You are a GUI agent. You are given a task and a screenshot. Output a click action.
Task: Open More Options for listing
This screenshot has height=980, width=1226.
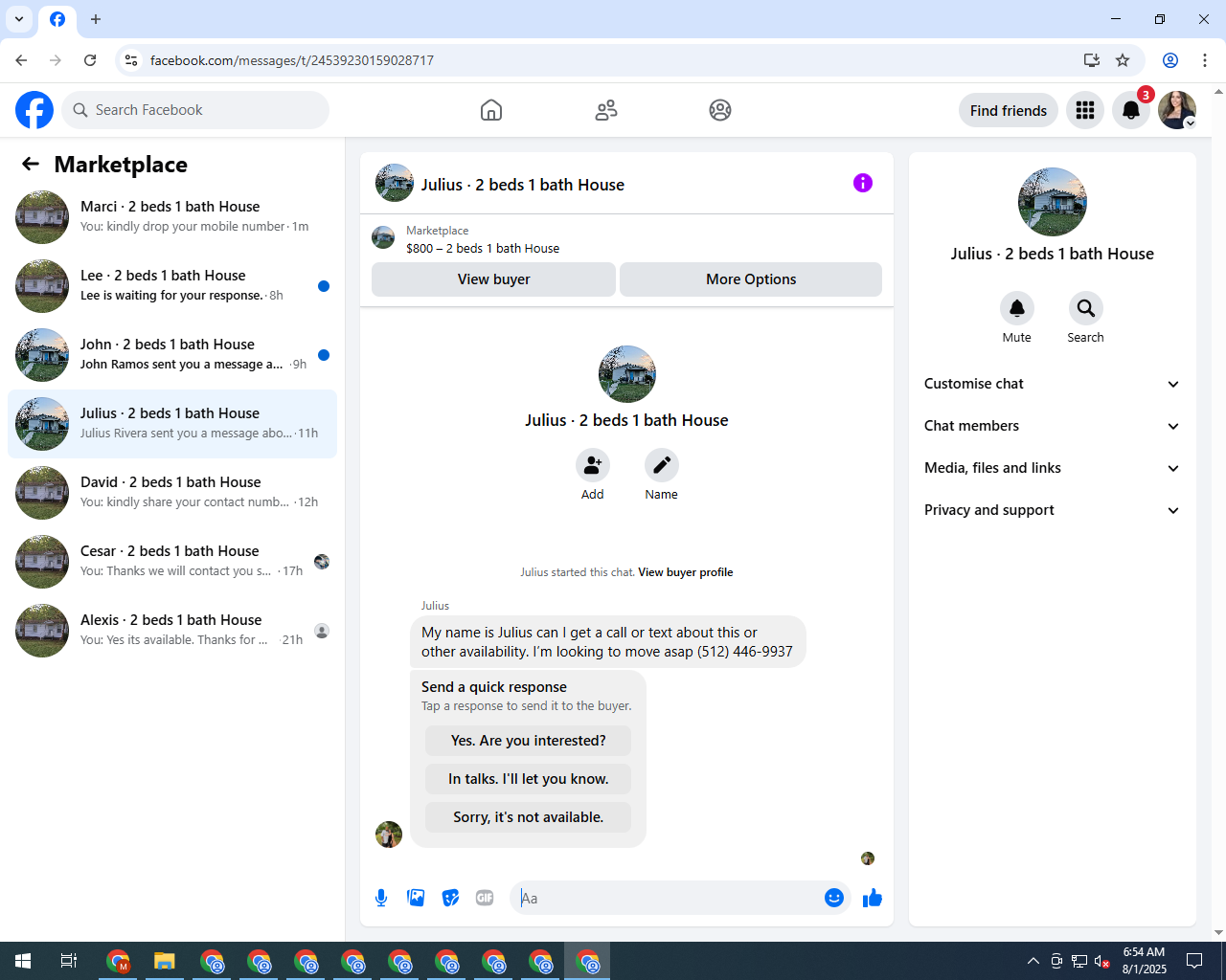[751, 279]
